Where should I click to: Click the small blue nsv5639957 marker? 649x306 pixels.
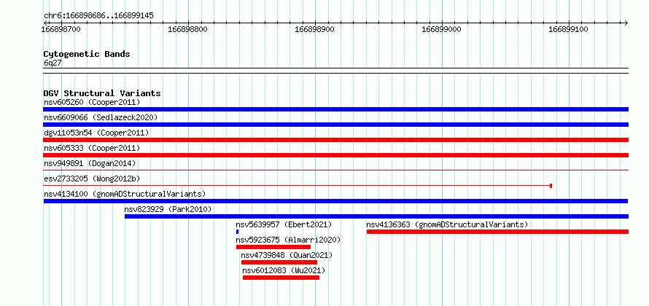pos(237,232)
